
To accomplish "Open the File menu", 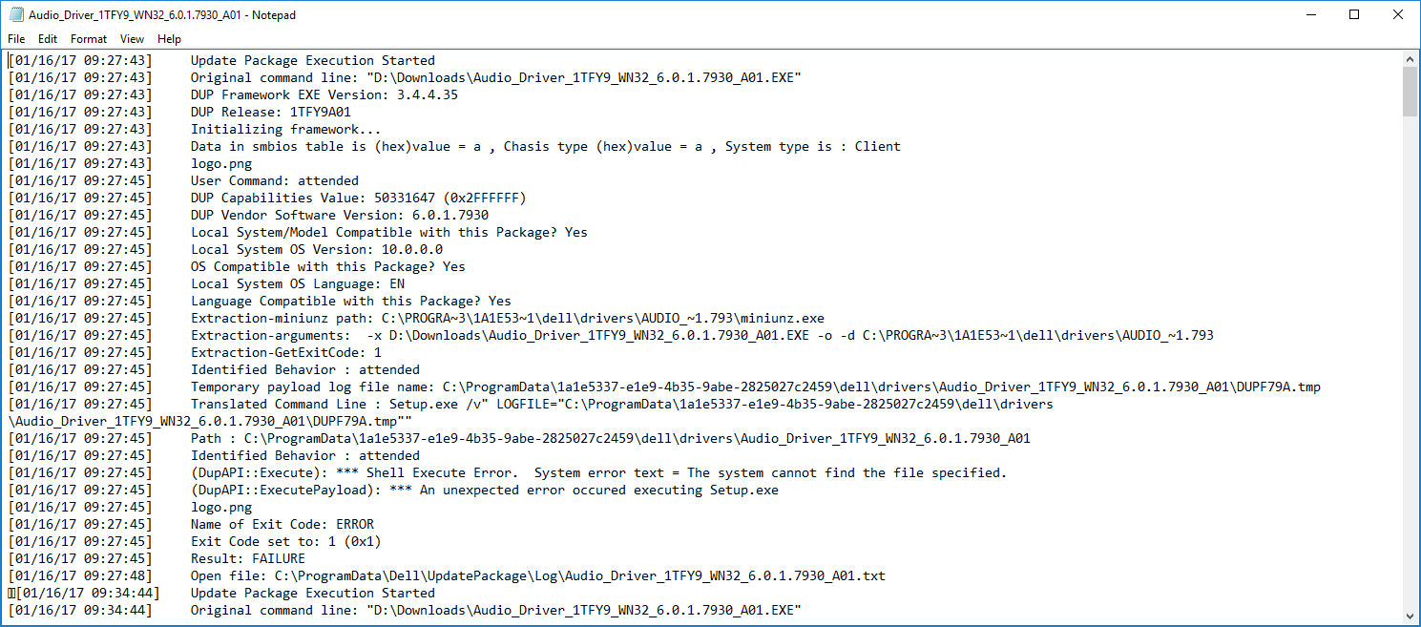I will pos(16,39).
